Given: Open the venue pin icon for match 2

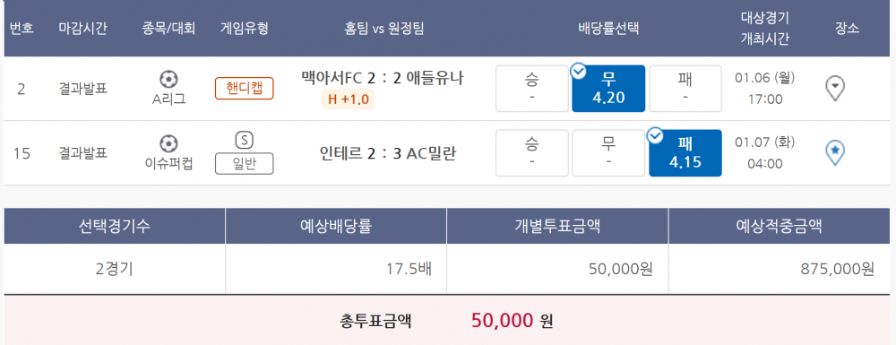Looking at the screenshot, I should click(x=835, y=89).
